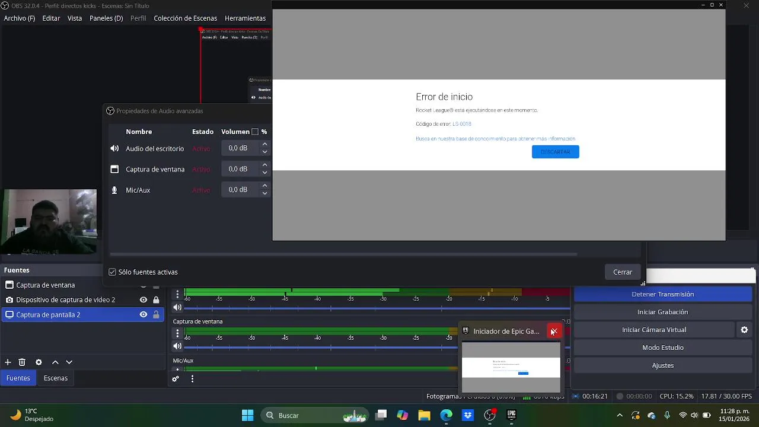The image size is (759, 427).
Task: Mute the Captura de ventana mixer speaker icon
Action: [177, 346]
